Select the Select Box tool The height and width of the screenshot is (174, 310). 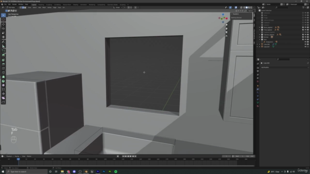[x=3, y=15]
